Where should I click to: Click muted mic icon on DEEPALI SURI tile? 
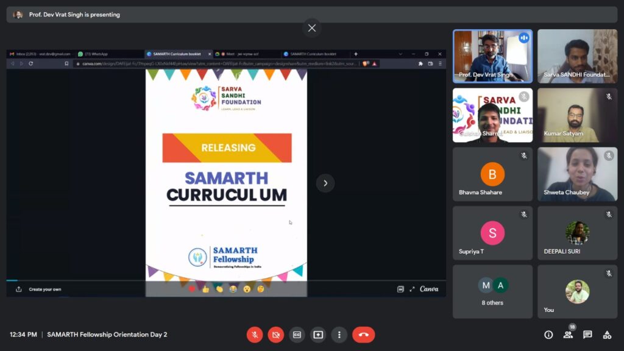pyautogui.click(x=609, y=214)
